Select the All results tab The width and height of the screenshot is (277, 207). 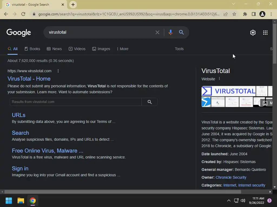point(12,49)
